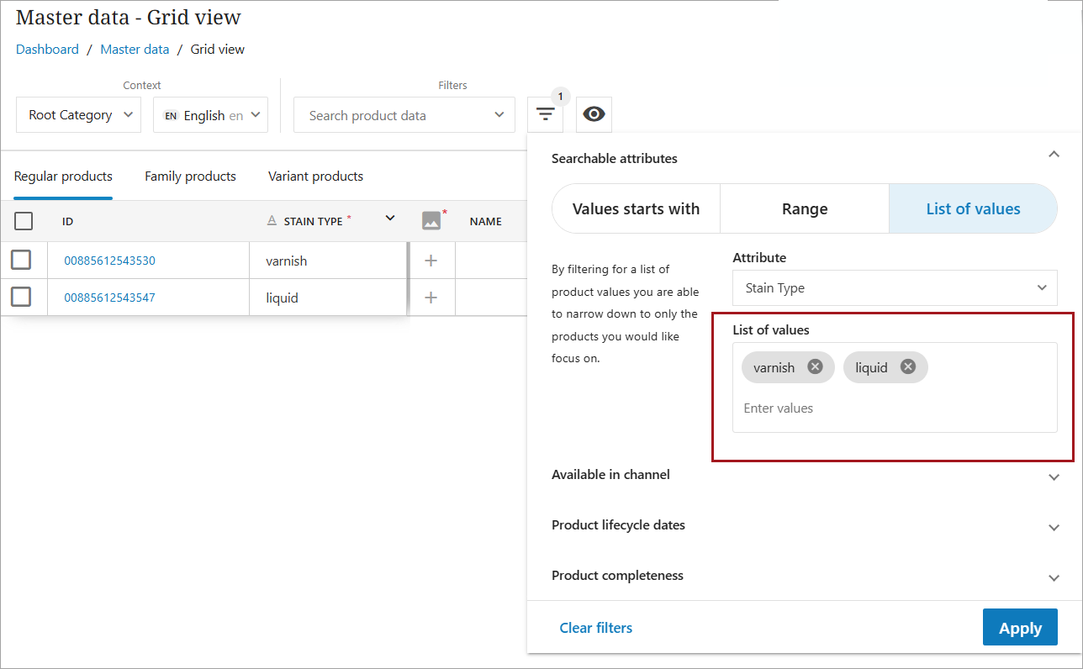
Task: Add image for product 00885612543547
Action: [x=431, y=298]
